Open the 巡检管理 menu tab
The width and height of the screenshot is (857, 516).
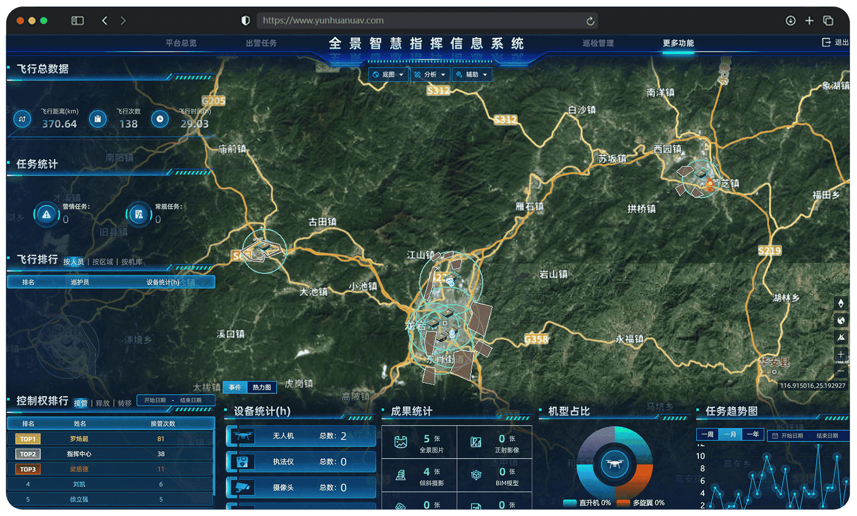click(x=598, y=43)
